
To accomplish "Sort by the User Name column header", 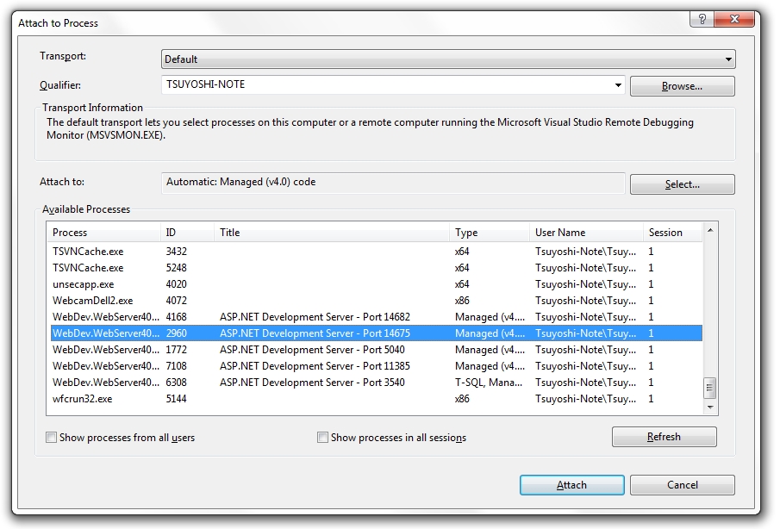I will (586, 232).
